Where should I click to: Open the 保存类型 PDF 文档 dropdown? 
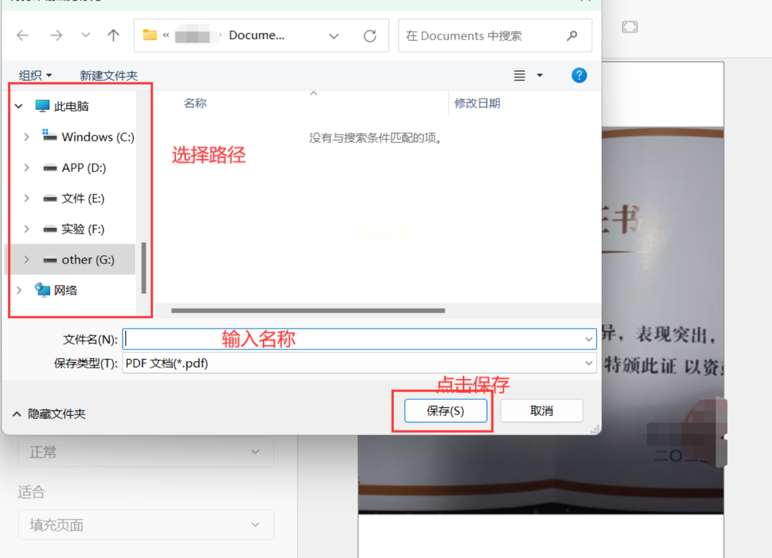point(359,363)
